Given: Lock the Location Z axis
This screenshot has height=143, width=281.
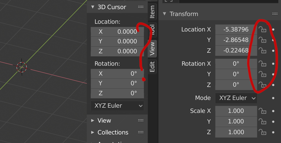Looking at the screenshot, I should pos(263,51).
